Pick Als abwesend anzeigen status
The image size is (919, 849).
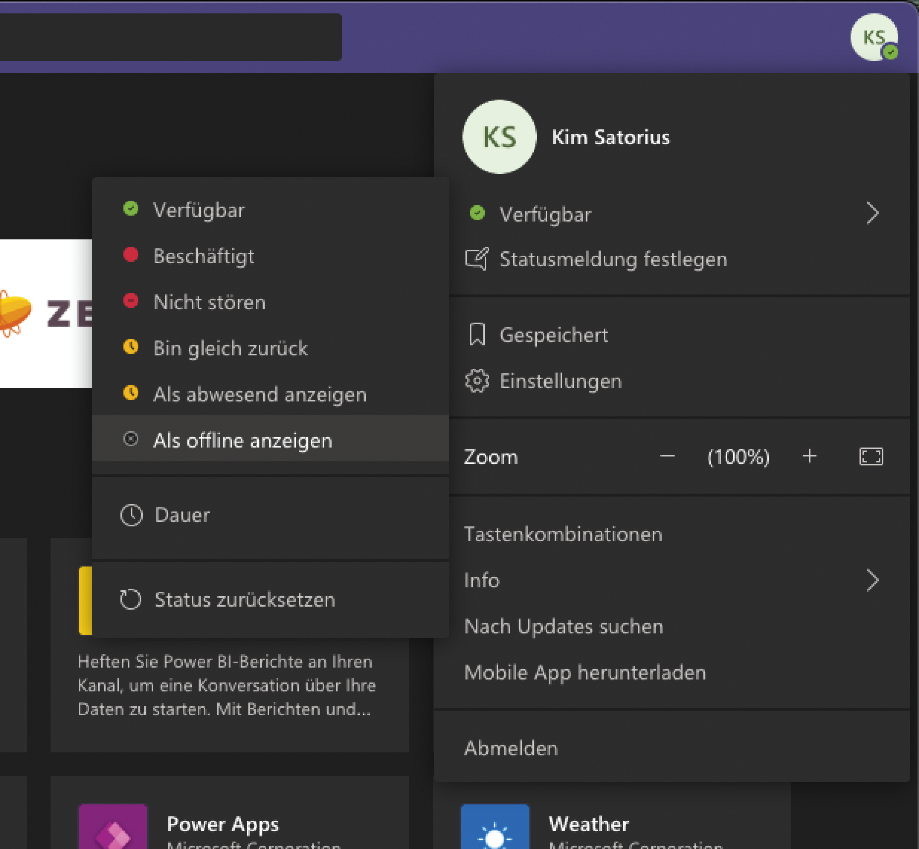pyautogui.click(x=271, y=394)
